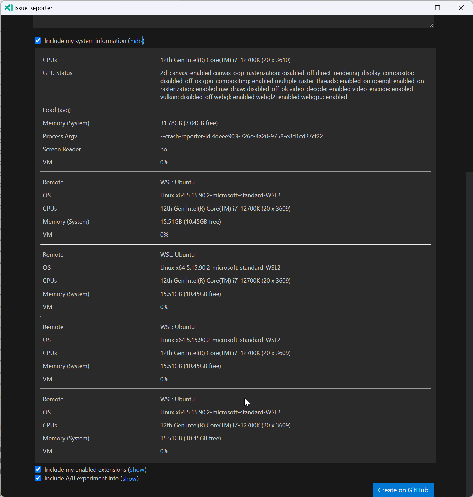
Task: Show the enabled extensions list
Action: pos(137,470)
